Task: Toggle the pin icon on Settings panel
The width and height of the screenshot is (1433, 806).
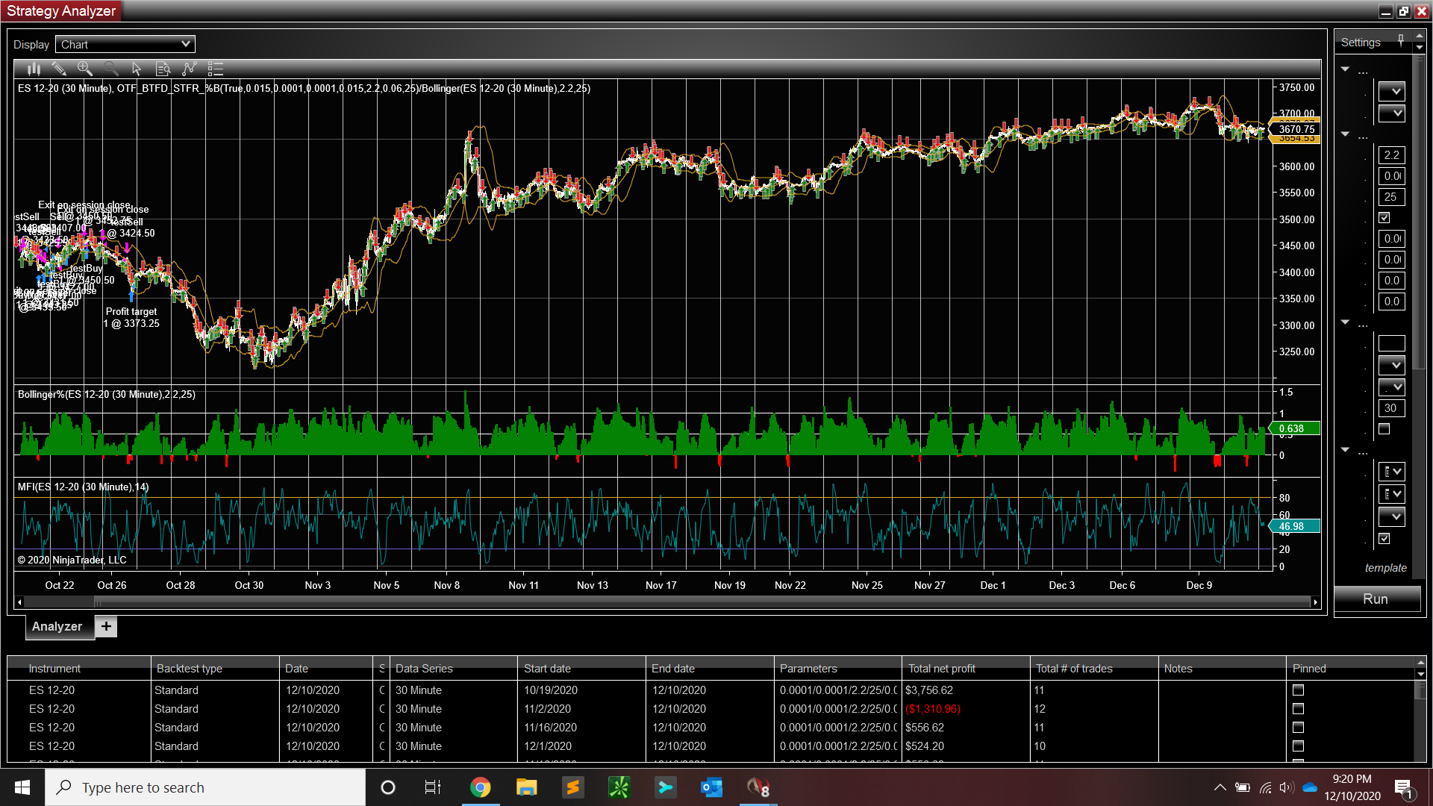Action: click(1400, 40)
